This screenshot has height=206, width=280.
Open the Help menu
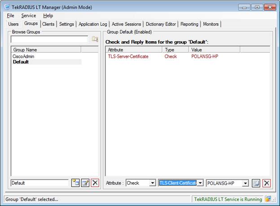pos(48,16)
